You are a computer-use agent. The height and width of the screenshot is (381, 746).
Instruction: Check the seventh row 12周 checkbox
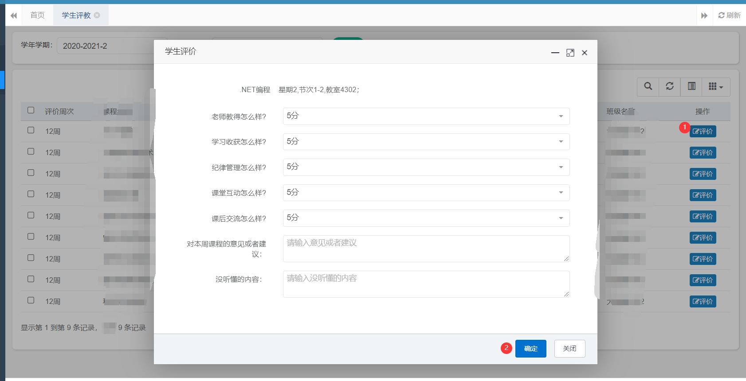(31, 258)
